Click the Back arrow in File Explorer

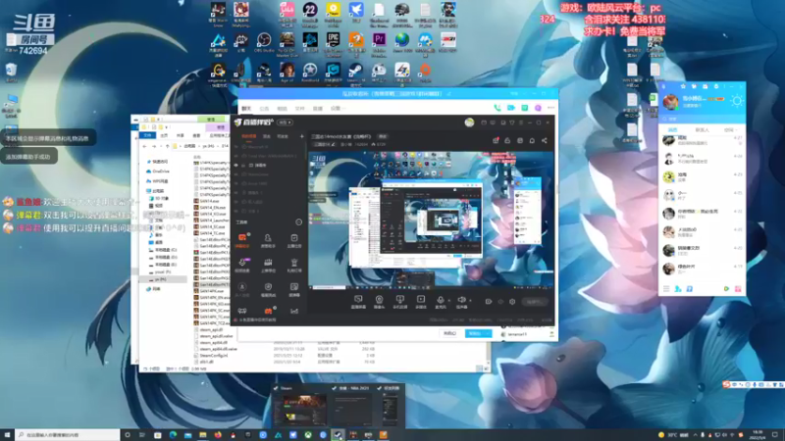click(x=144, y=146)
